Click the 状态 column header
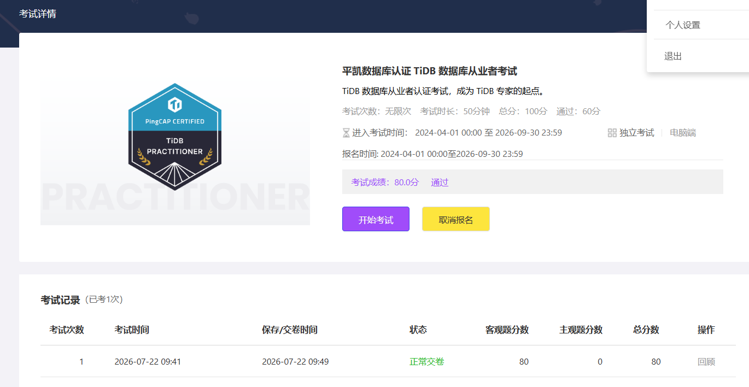 pos(418,330)
